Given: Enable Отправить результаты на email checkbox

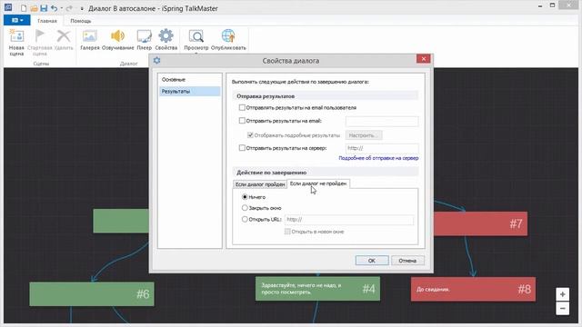Looking at the screenshot, I should [242, 121].
